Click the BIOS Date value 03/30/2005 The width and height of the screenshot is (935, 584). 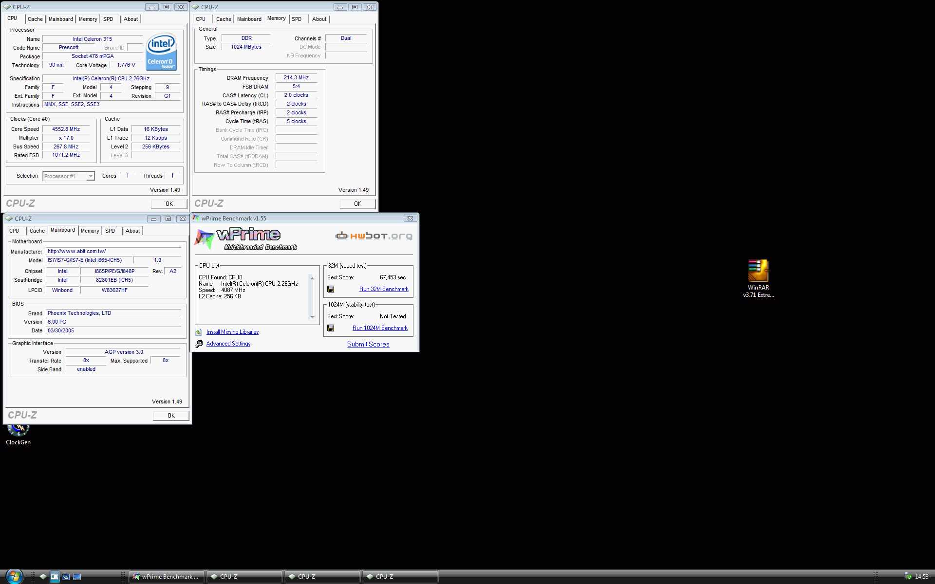[114, 330]
